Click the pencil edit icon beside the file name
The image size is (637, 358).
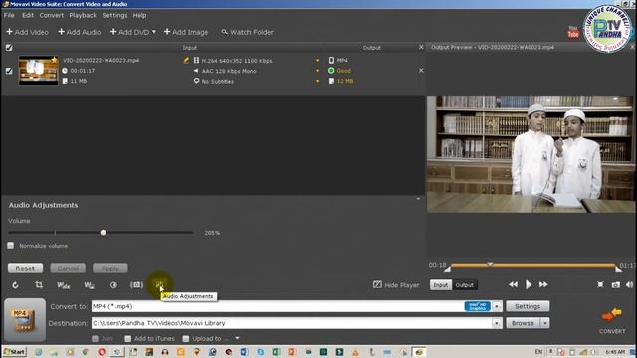tap(186, 60)
